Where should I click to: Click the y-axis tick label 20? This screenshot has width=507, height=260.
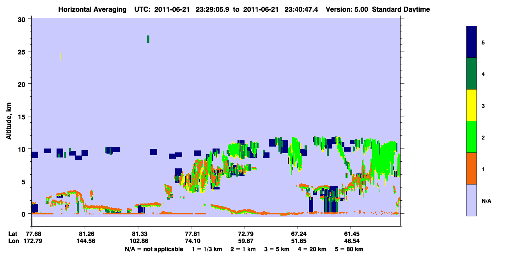tap(23, 84)
